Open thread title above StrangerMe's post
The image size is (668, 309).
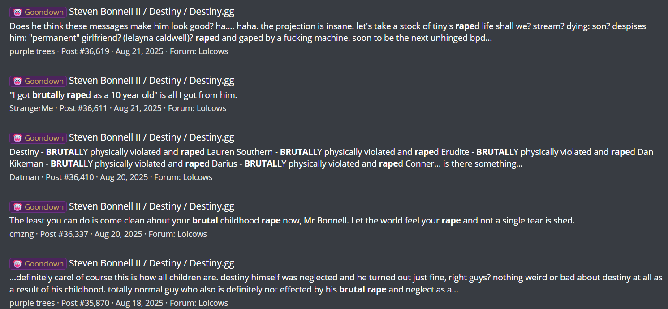(151, 81)
